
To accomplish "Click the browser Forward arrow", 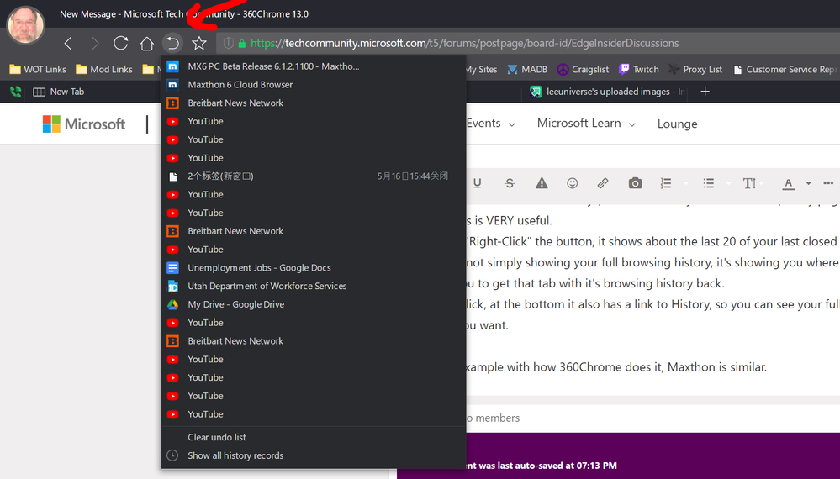I will coord(95,44).
